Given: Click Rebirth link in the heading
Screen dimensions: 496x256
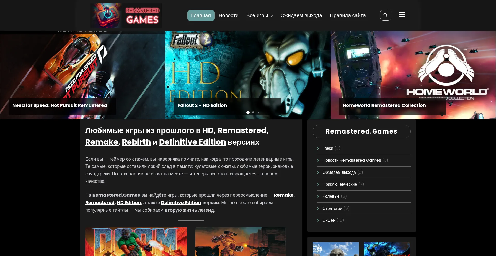Looking at the screenshot, I should click(x=136, y=142).
